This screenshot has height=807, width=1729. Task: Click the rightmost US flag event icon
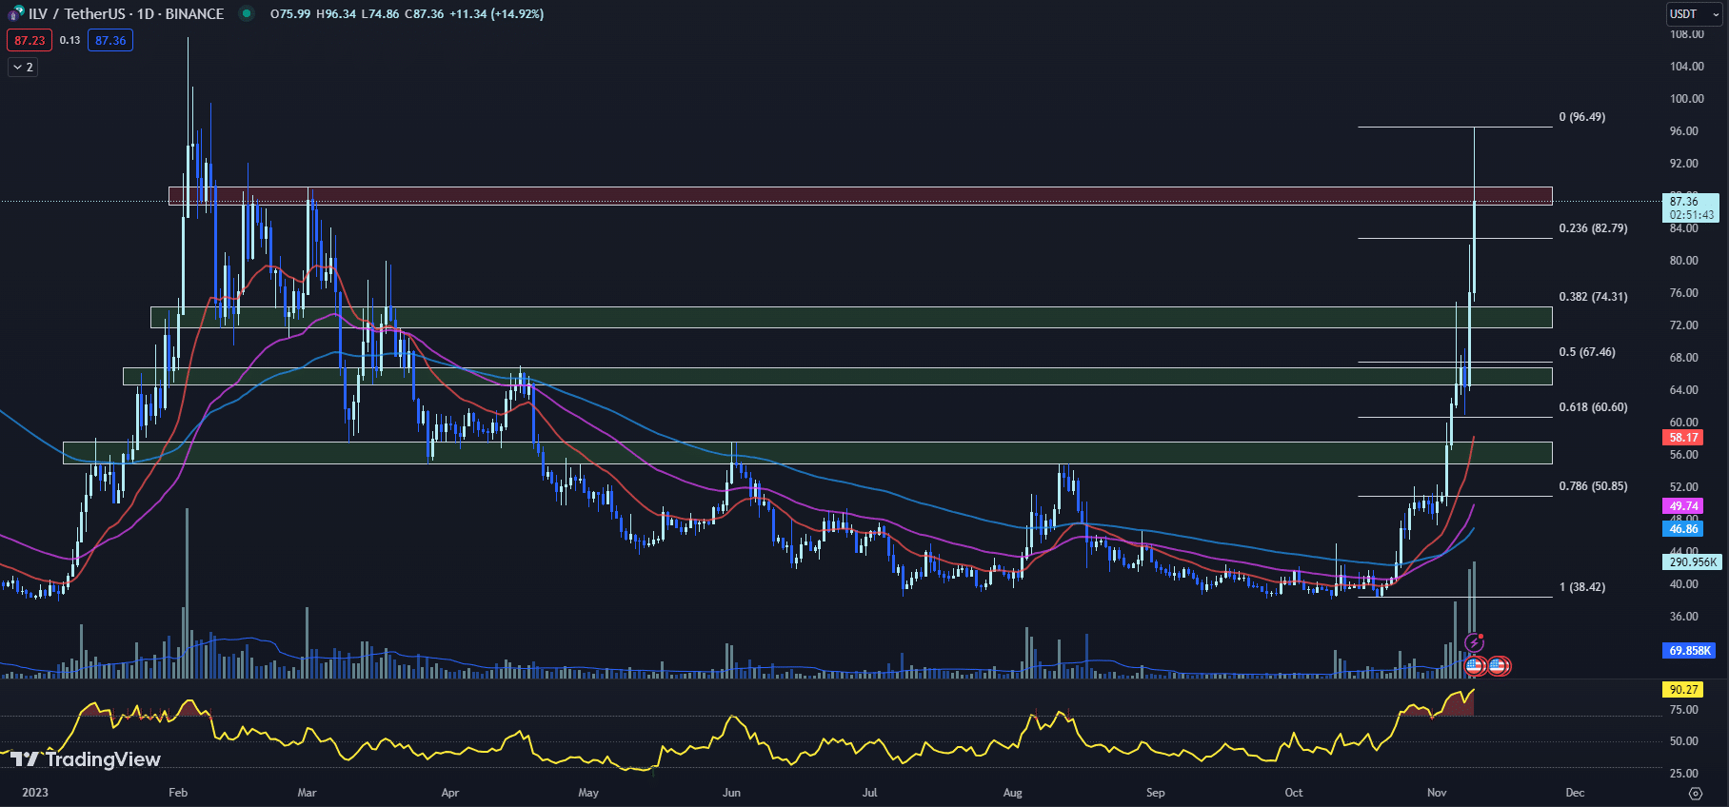pyautogui.click(x=1498, y=666)
